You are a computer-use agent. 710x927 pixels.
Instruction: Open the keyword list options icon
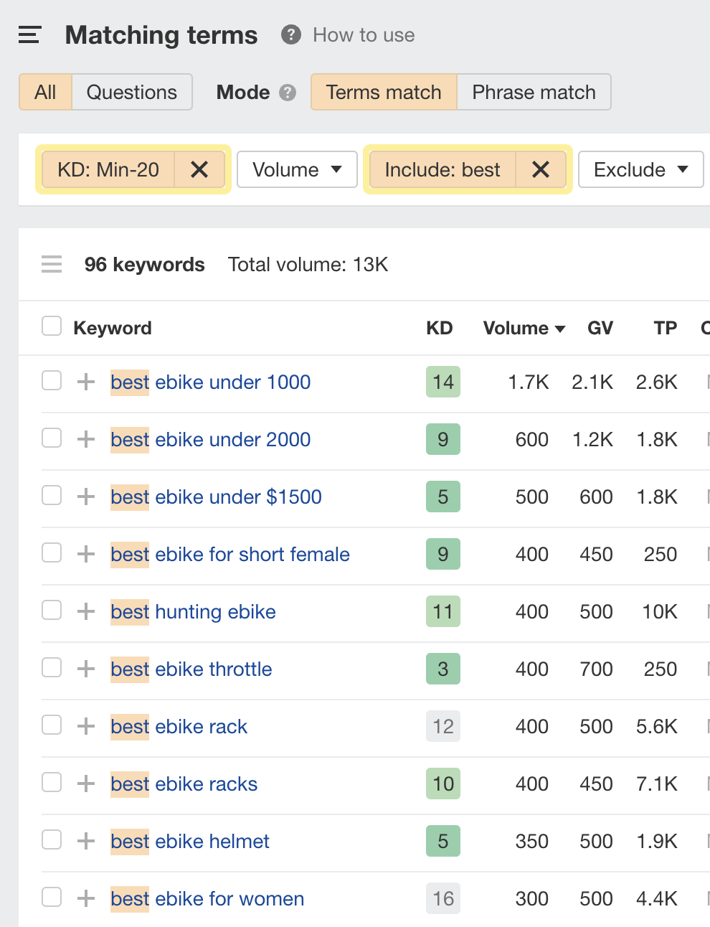(x=51, y=264)
